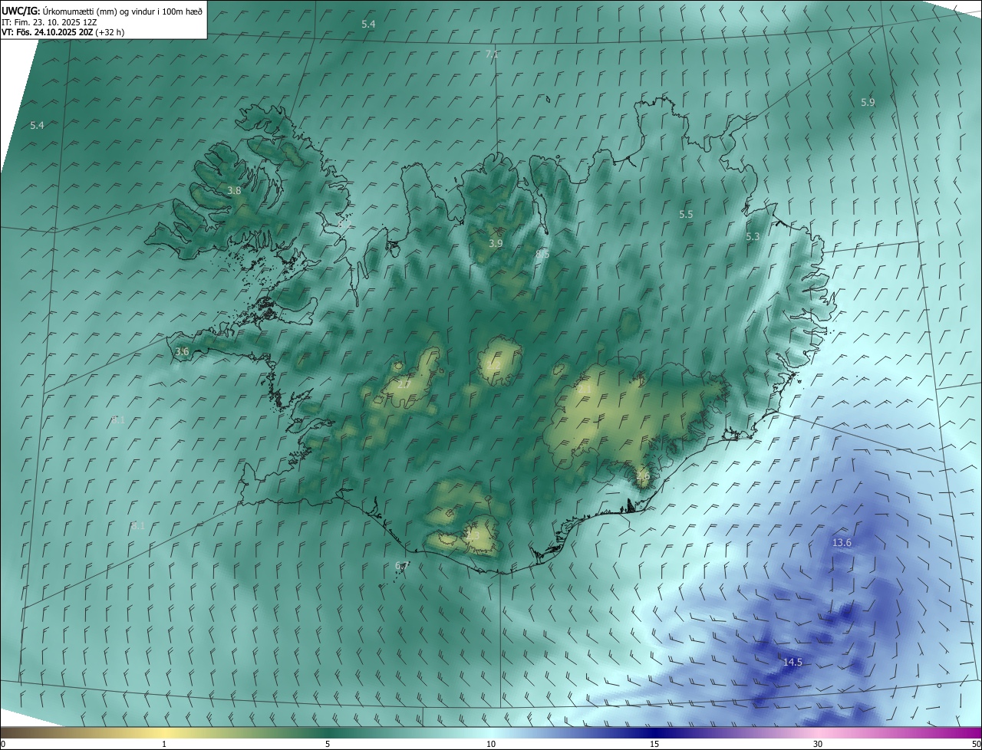Click the 50 tick on the color scale
The height and width of the screenshot is (750, 982).
pos(976,745)
